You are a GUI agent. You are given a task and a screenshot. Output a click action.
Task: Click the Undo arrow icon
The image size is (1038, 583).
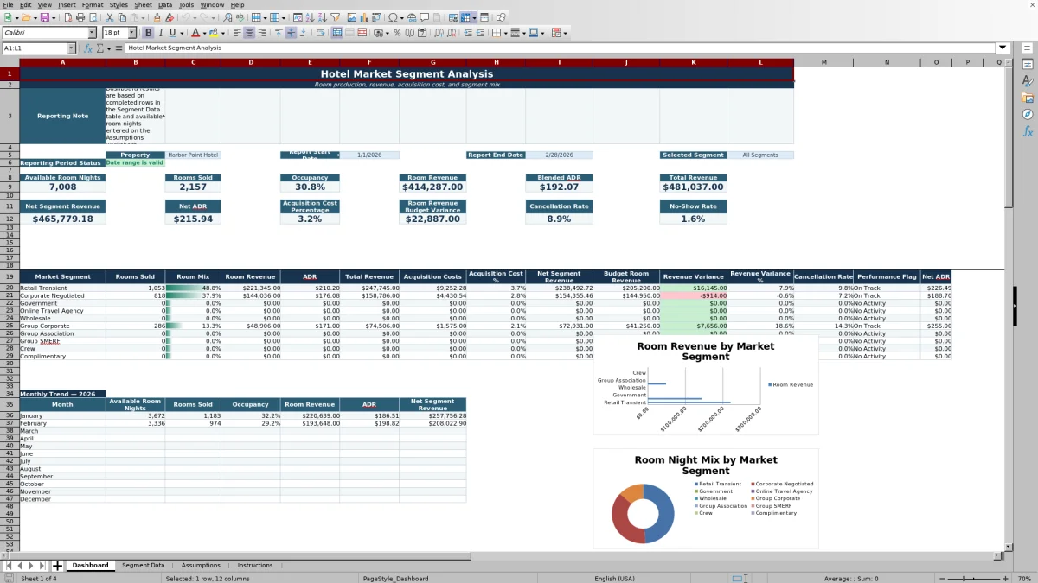pyautogui.click(x=186, y=17)
